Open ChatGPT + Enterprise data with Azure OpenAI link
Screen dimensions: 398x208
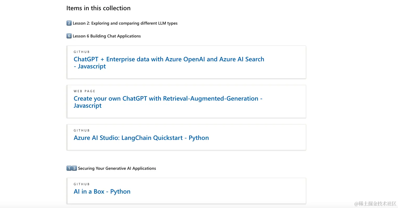coord(169,63)
